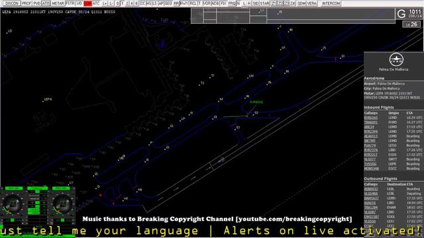Click the Z4 zoom preset button

coord(293,3)
